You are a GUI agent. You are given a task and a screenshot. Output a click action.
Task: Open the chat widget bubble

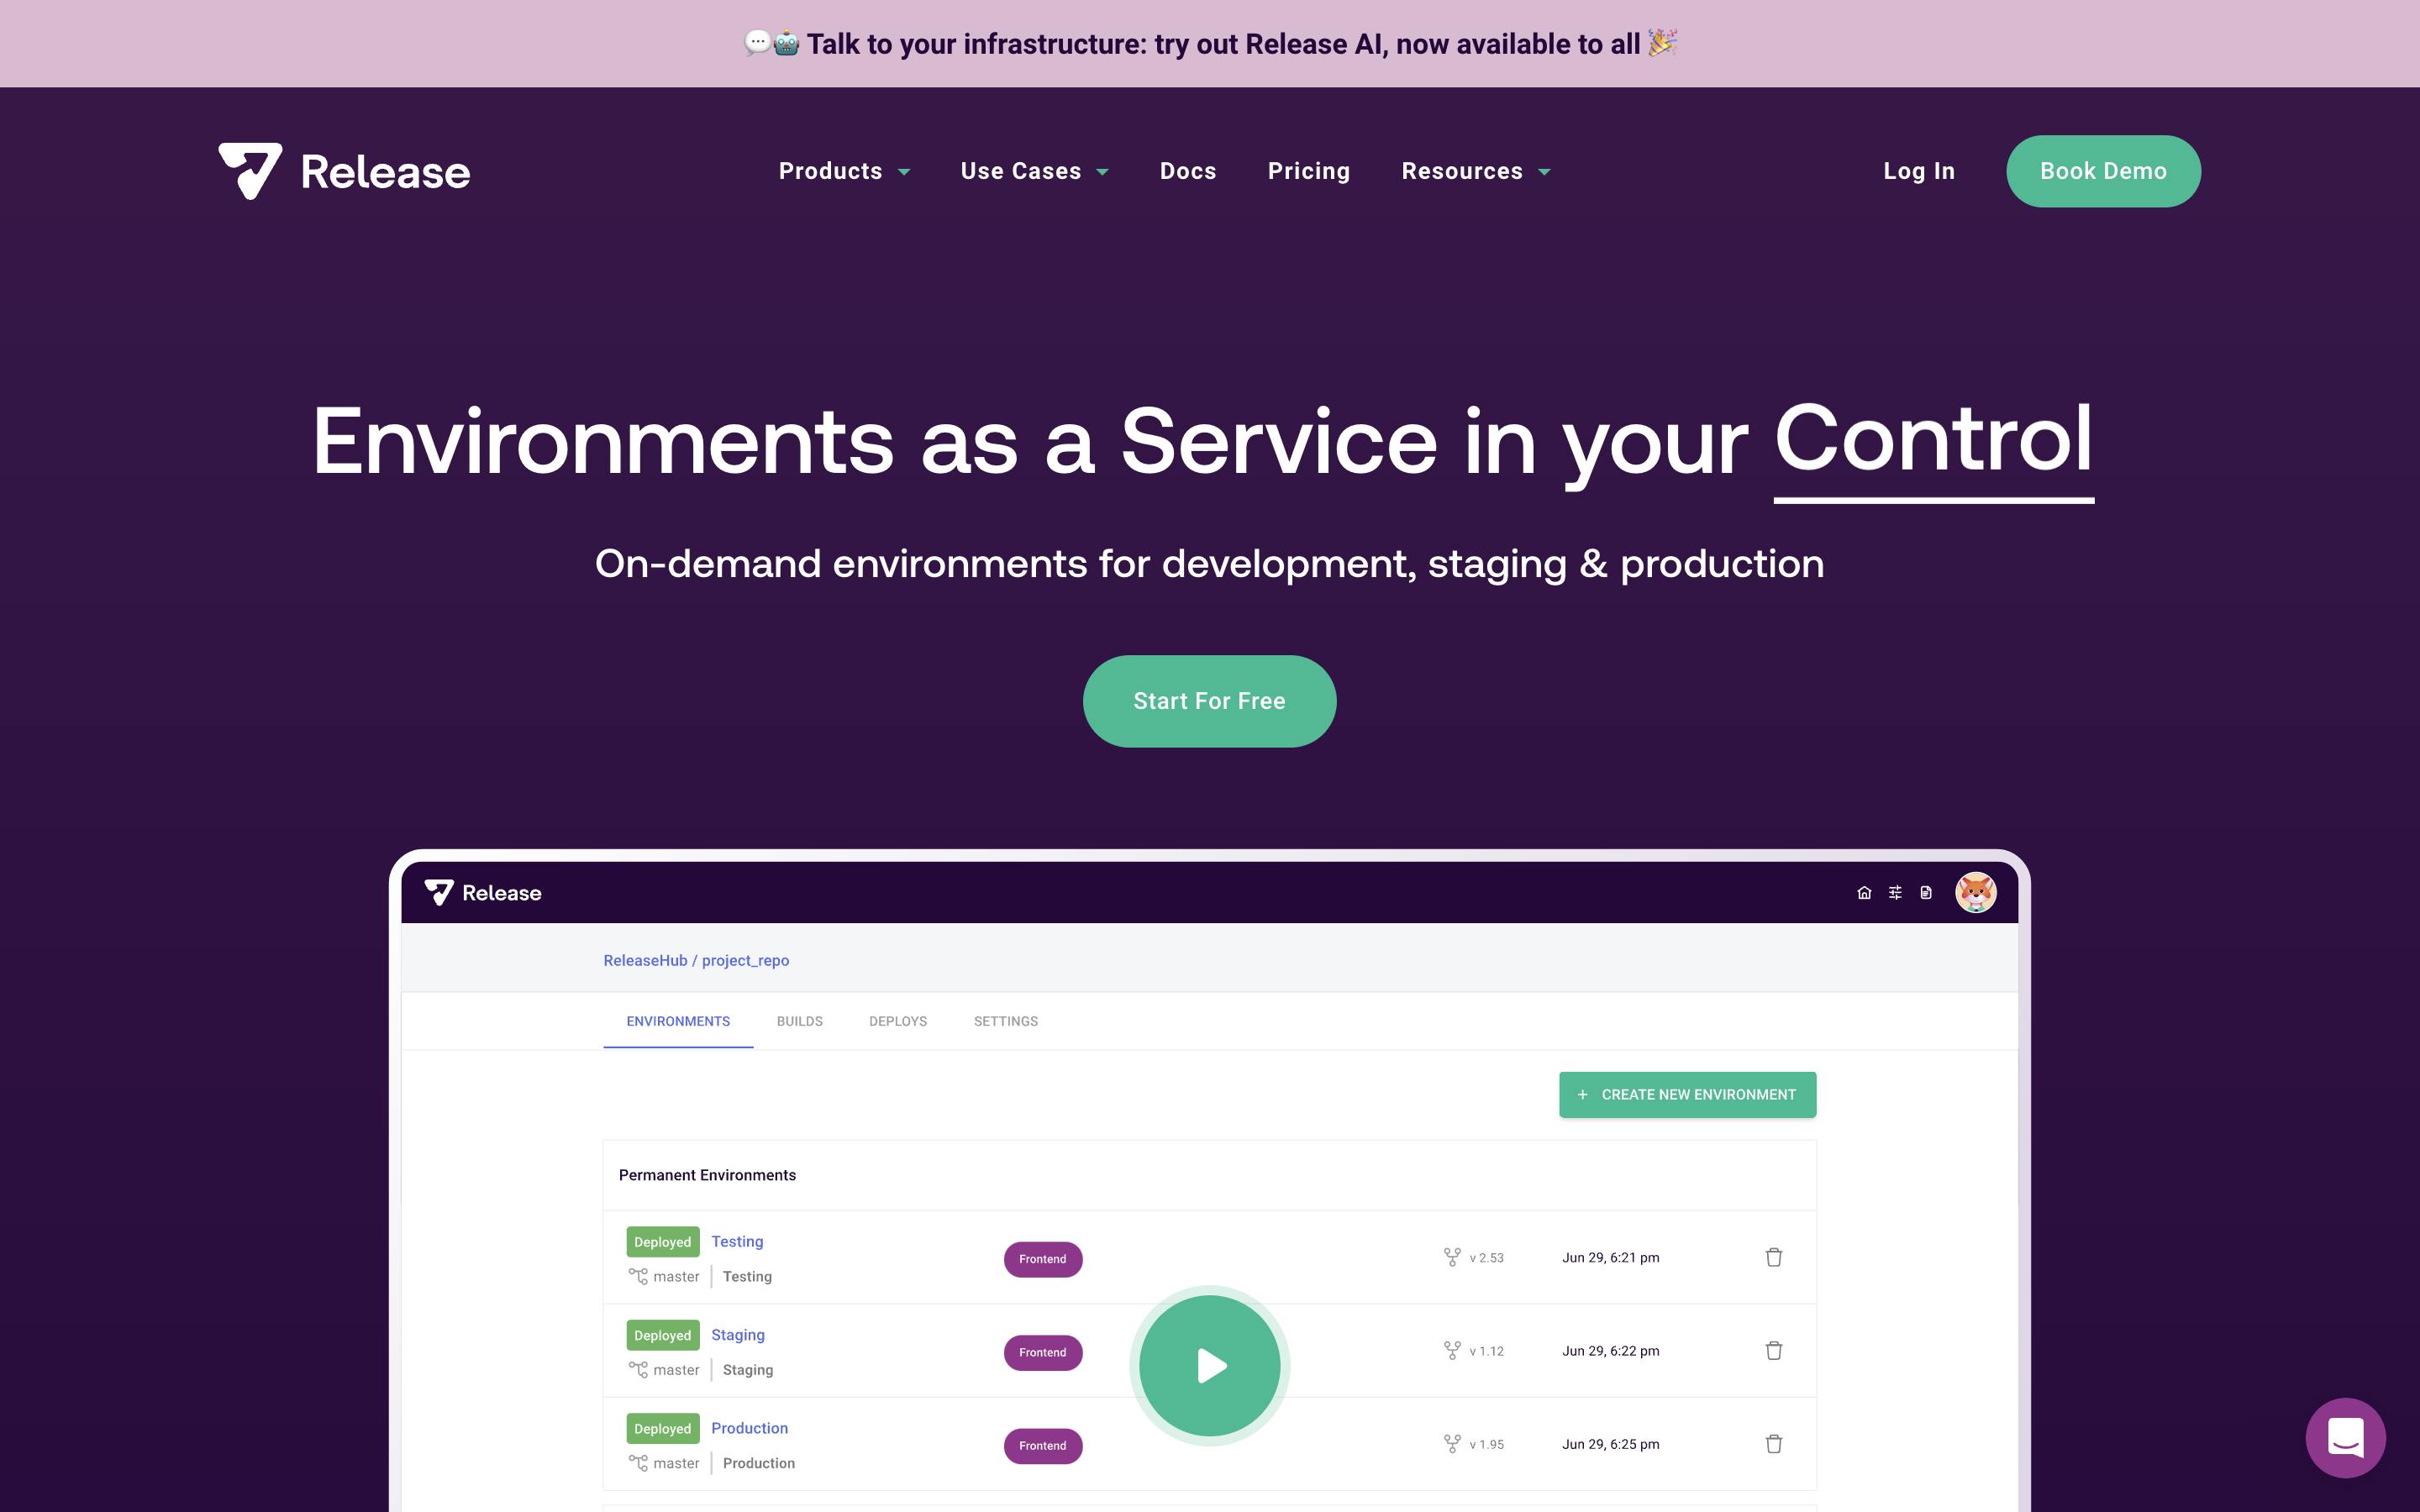pyautogui.click(x=2345, y=1437)
